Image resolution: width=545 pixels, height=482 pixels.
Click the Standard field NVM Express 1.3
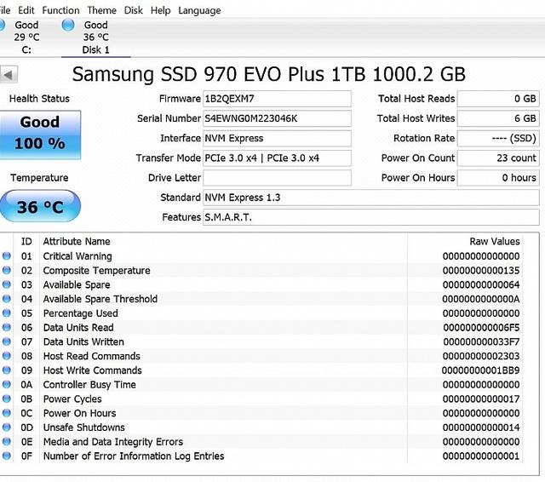coord(371,198)
